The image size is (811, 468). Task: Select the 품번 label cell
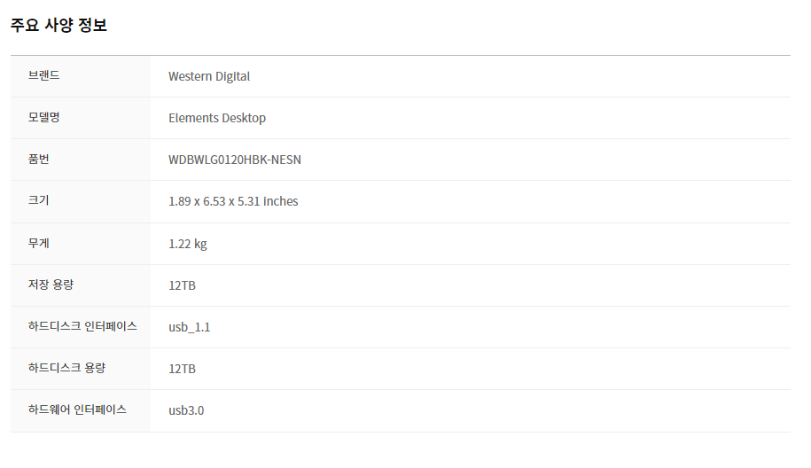click(81, 160)
